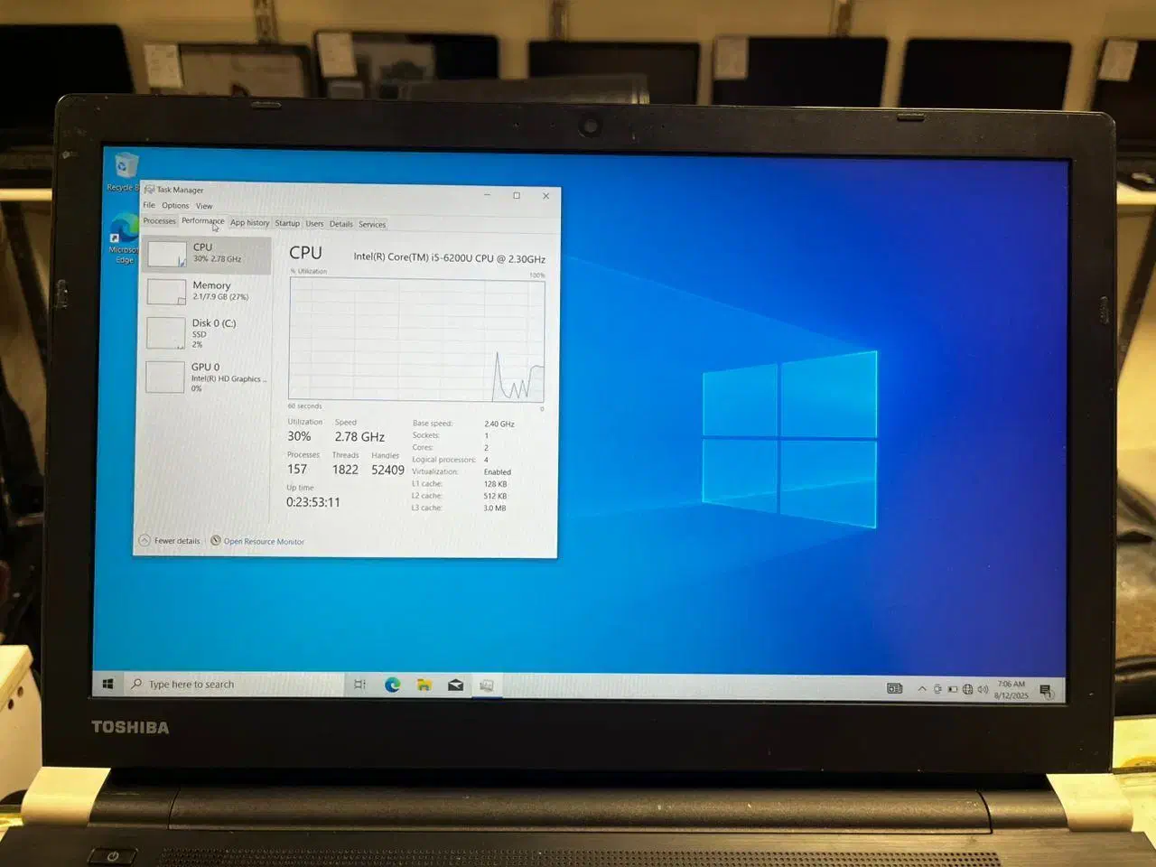Open the Options menu in Task Manager
This screenshot has width=1156, height=867.
(175, 206)
